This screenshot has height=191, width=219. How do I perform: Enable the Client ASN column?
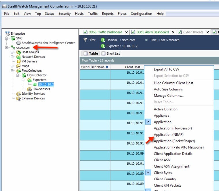[x=162, y=160]
